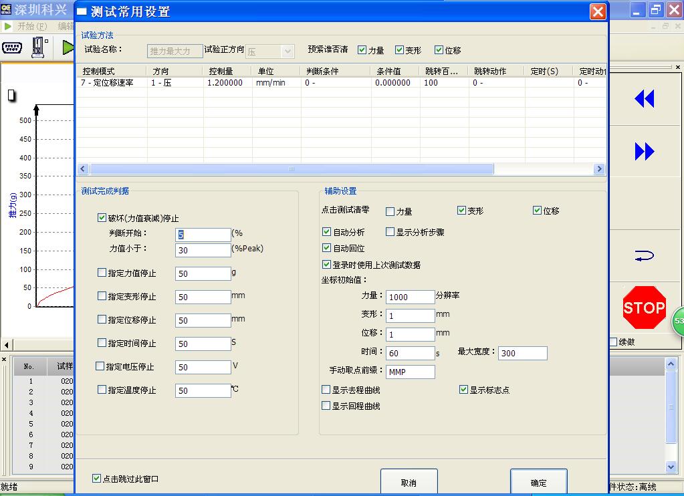The width and height of the screenshot is (684, 496).
Task: Toggle 预紧谁否清 力量 checkbox
Action: (x=362, y=49)
